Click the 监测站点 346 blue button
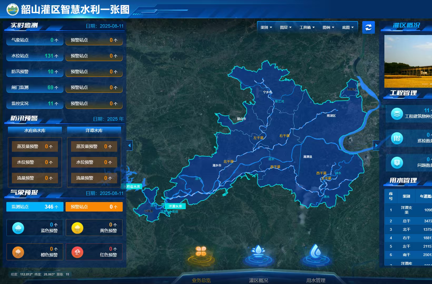This screenshot has height=284, width=432. tap(34, 206)
